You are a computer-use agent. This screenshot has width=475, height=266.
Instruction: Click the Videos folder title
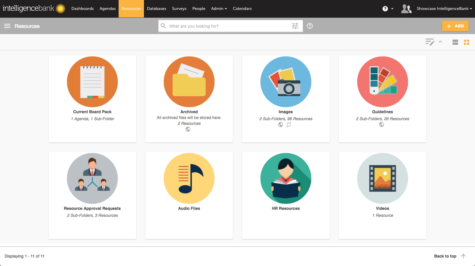point(383,208)
